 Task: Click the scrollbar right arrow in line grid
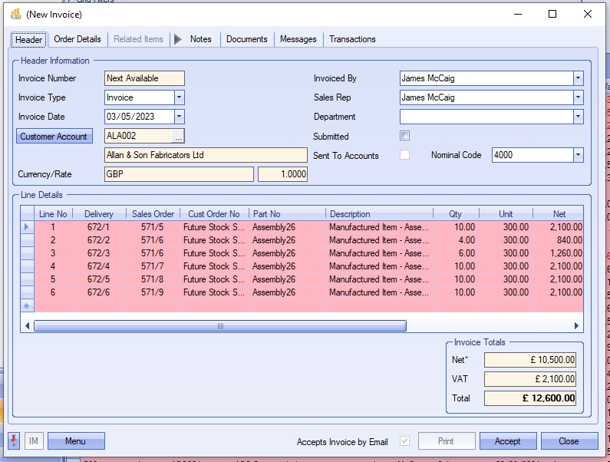point(579,326)
